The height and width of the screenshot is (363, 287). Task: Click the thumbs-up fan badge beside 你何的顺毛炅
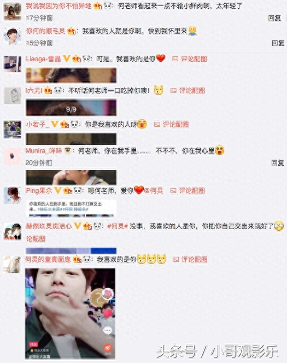[72, 31]
